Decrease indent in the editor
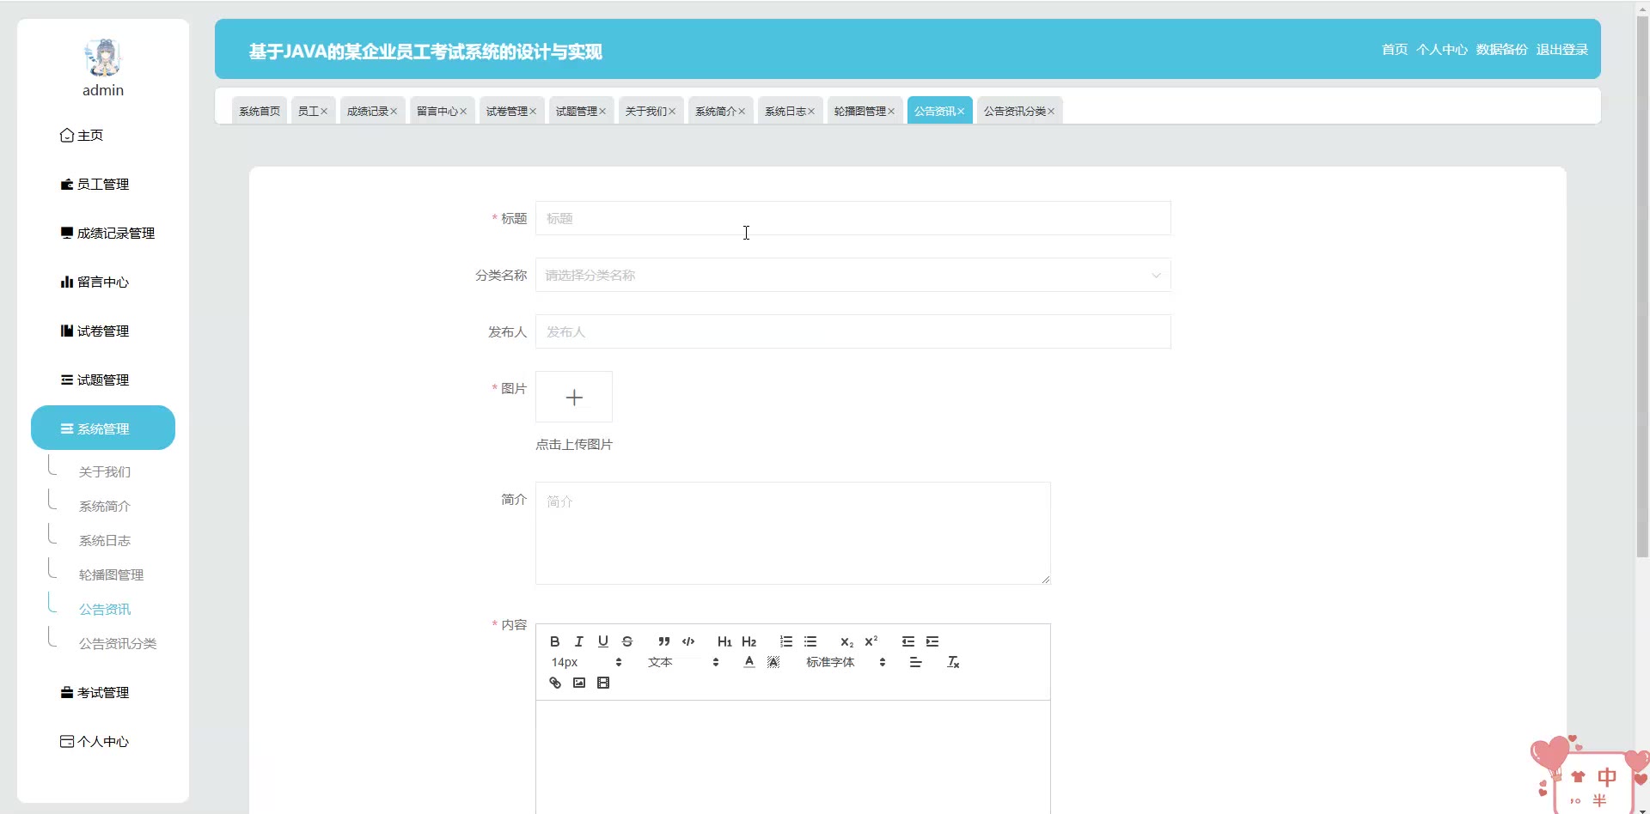Viewport: 1650px width, 814px height. coord(908,641)
